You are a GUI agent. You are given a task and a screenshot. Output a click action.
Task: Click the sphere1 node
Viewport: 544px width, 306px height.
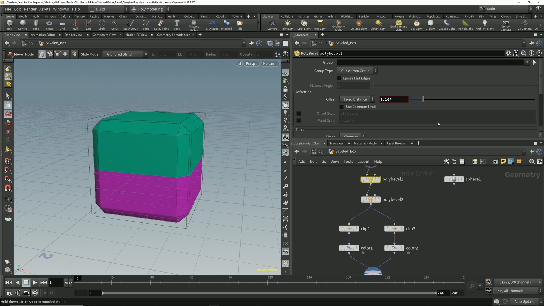tap(454, 179)
